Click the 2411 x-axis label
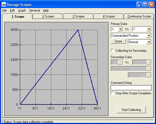The height and width of the screenshot is (124, 156). click(66, 108)
